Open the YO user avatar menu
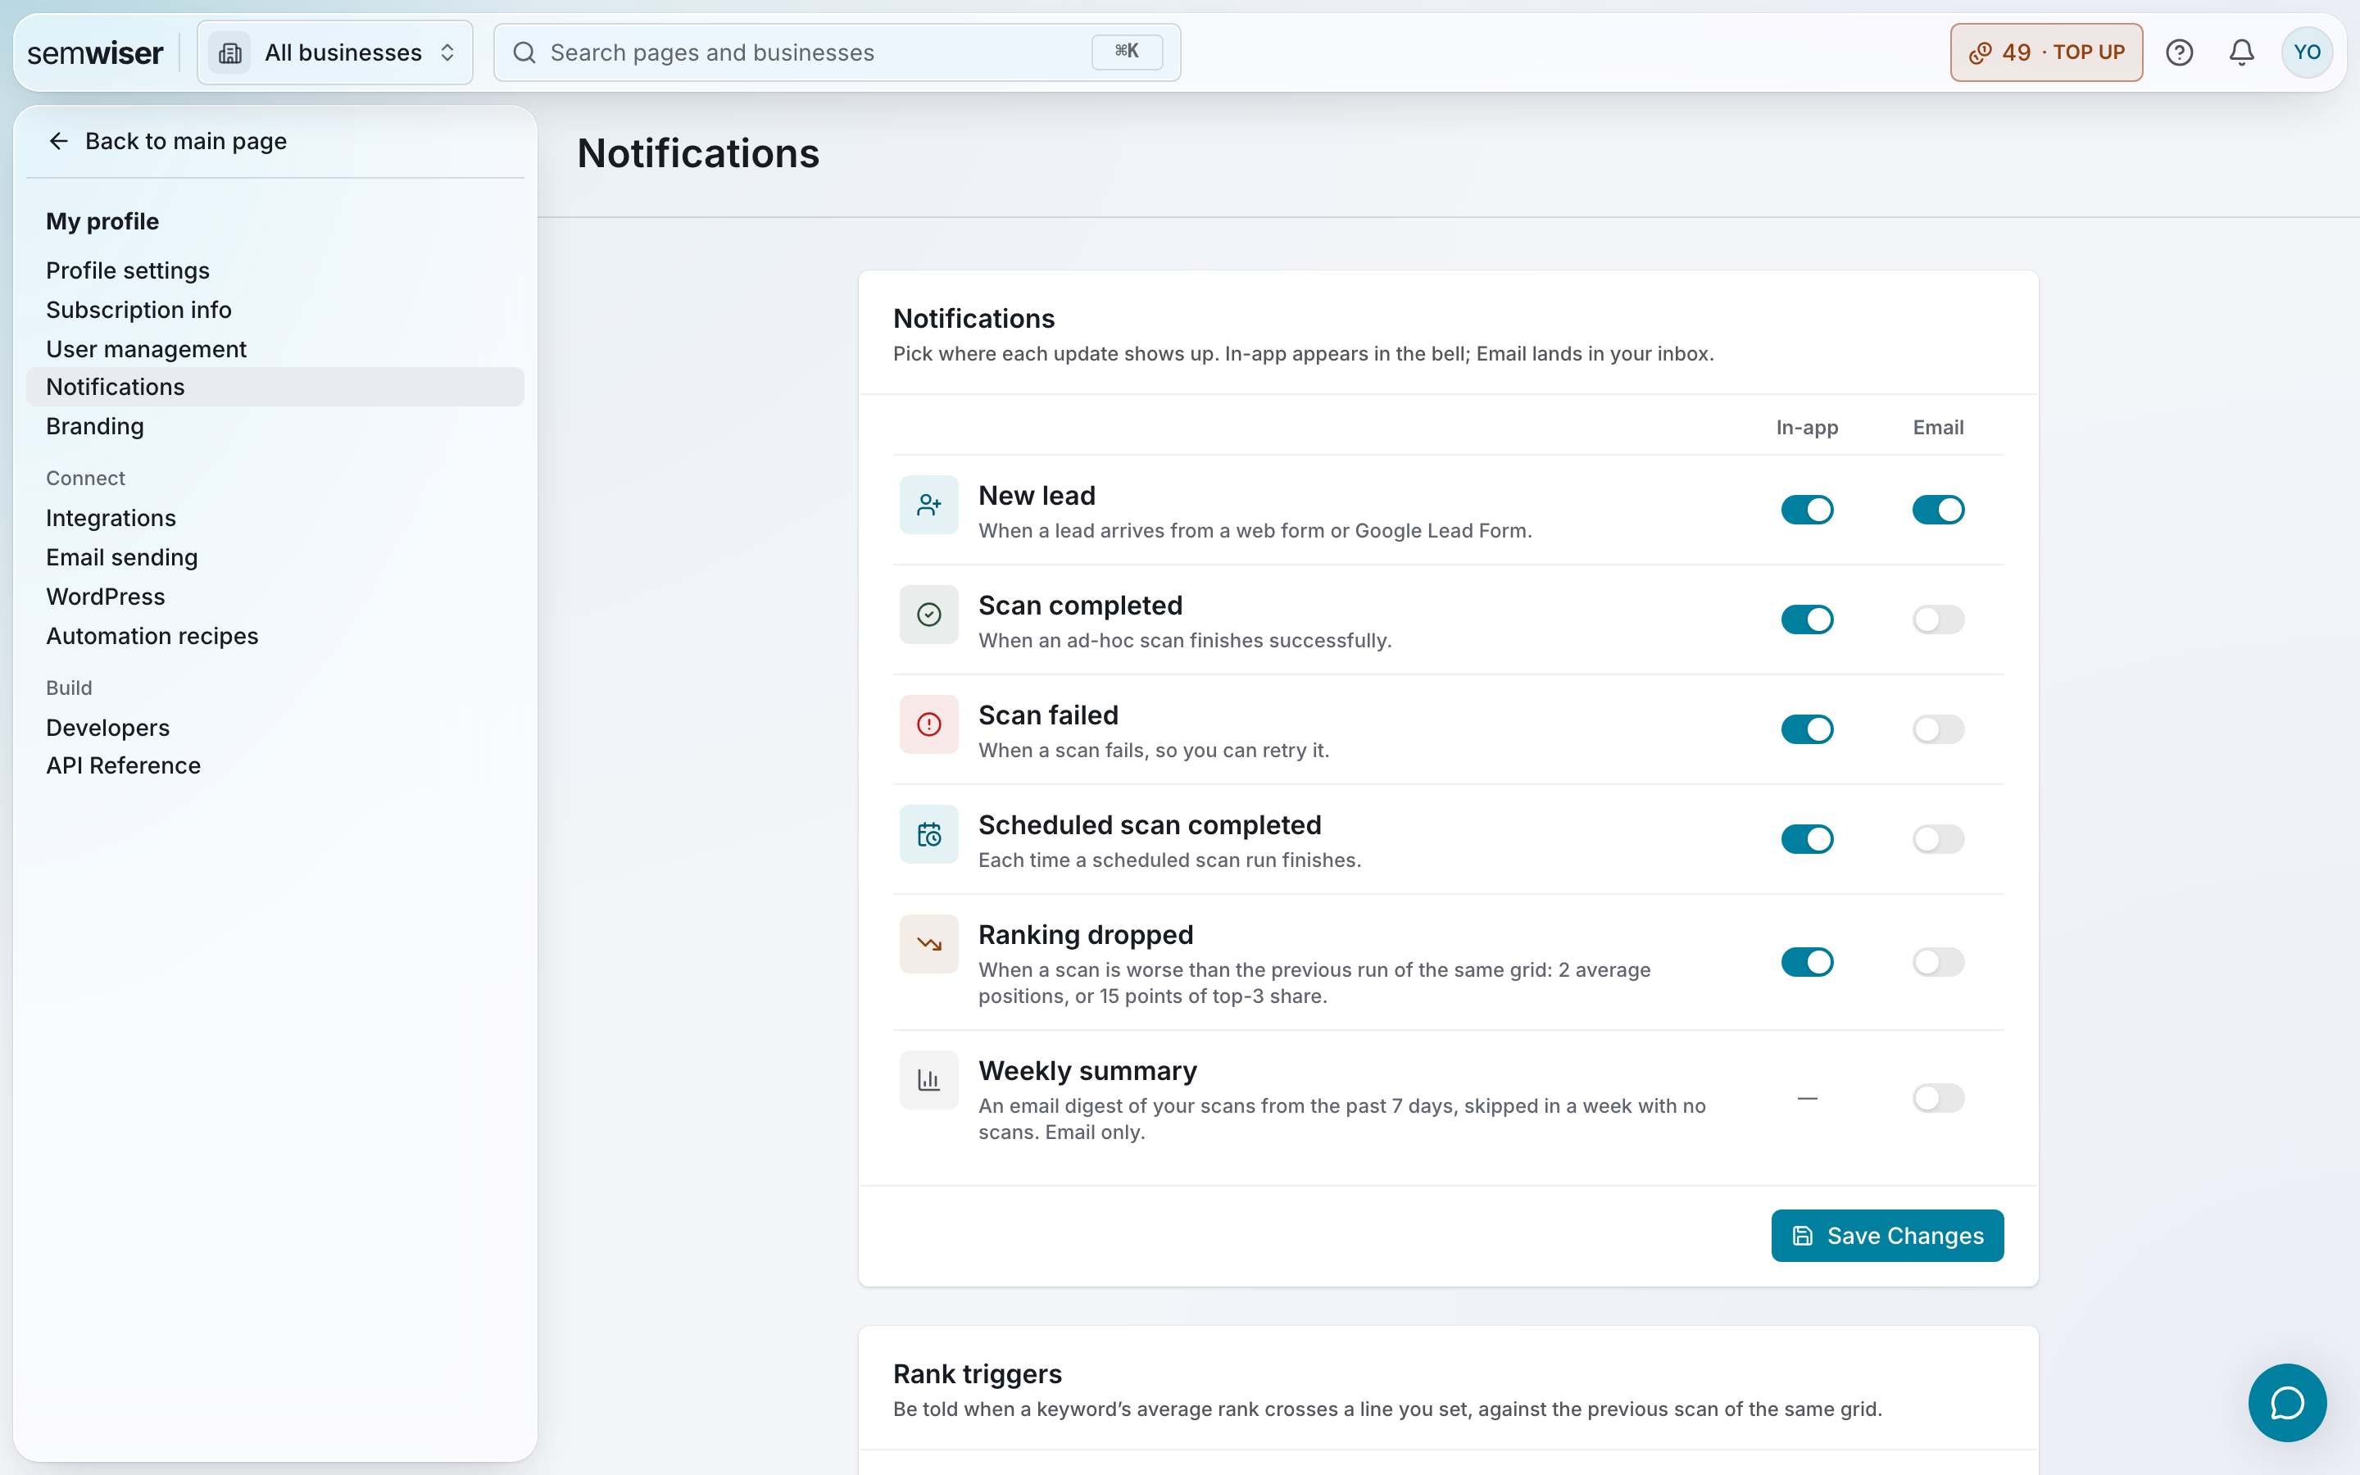The width and height of the screenshot is (2360, 1475). tap(2307, 52)
